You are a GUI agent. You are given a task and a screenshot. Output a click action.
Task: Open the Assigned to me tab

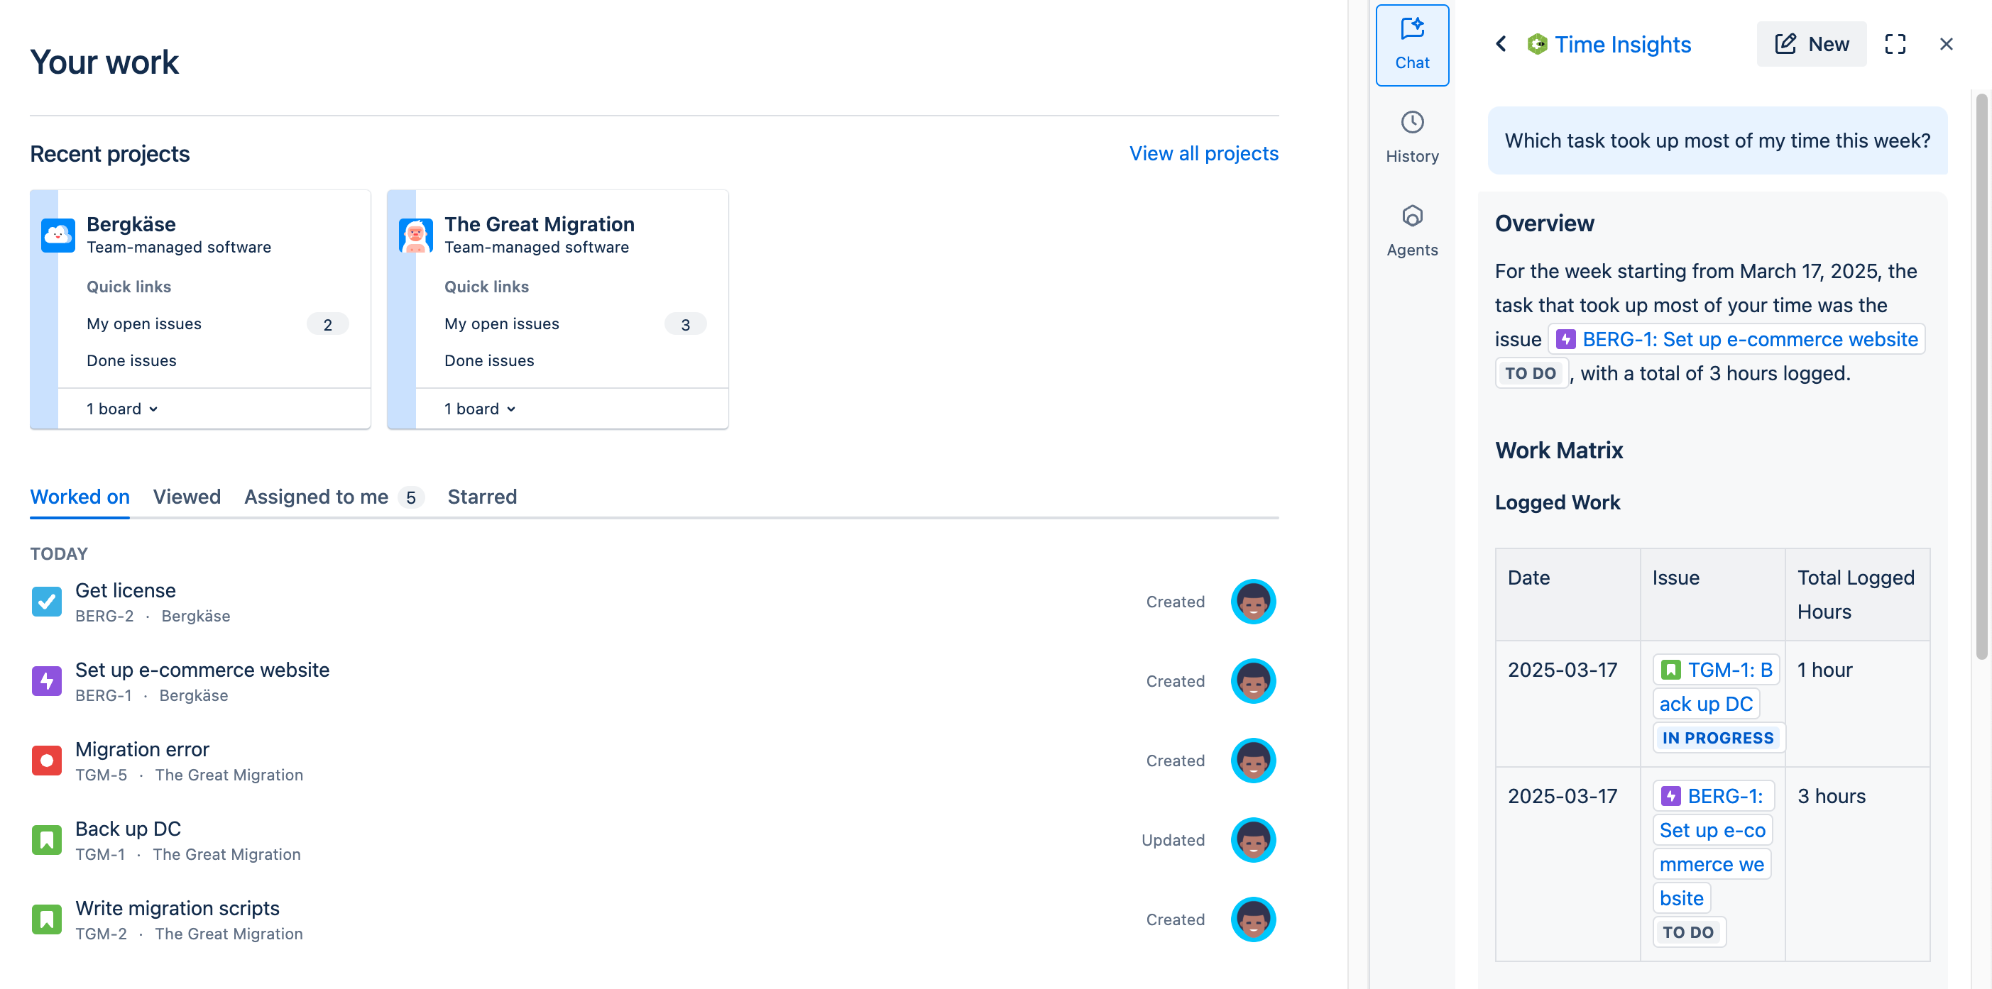point(317,497)
